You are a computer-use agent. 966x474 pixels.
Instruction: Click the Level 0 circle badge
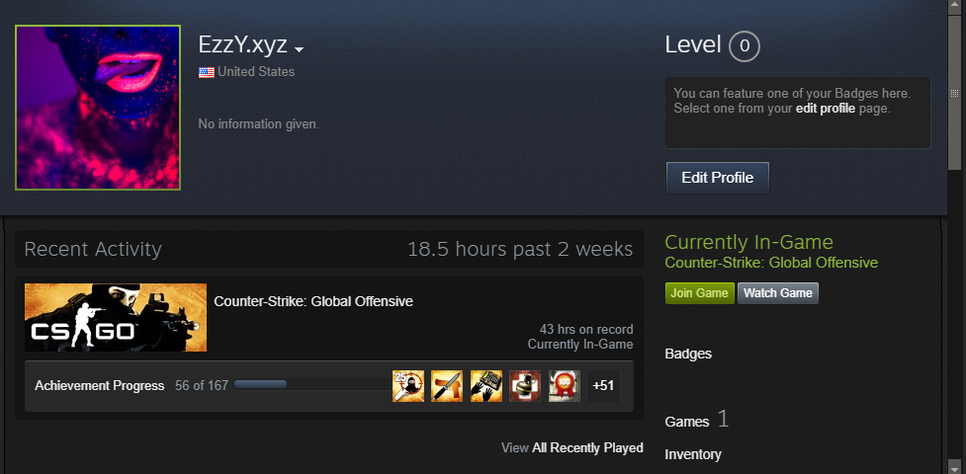click(745, 46)
